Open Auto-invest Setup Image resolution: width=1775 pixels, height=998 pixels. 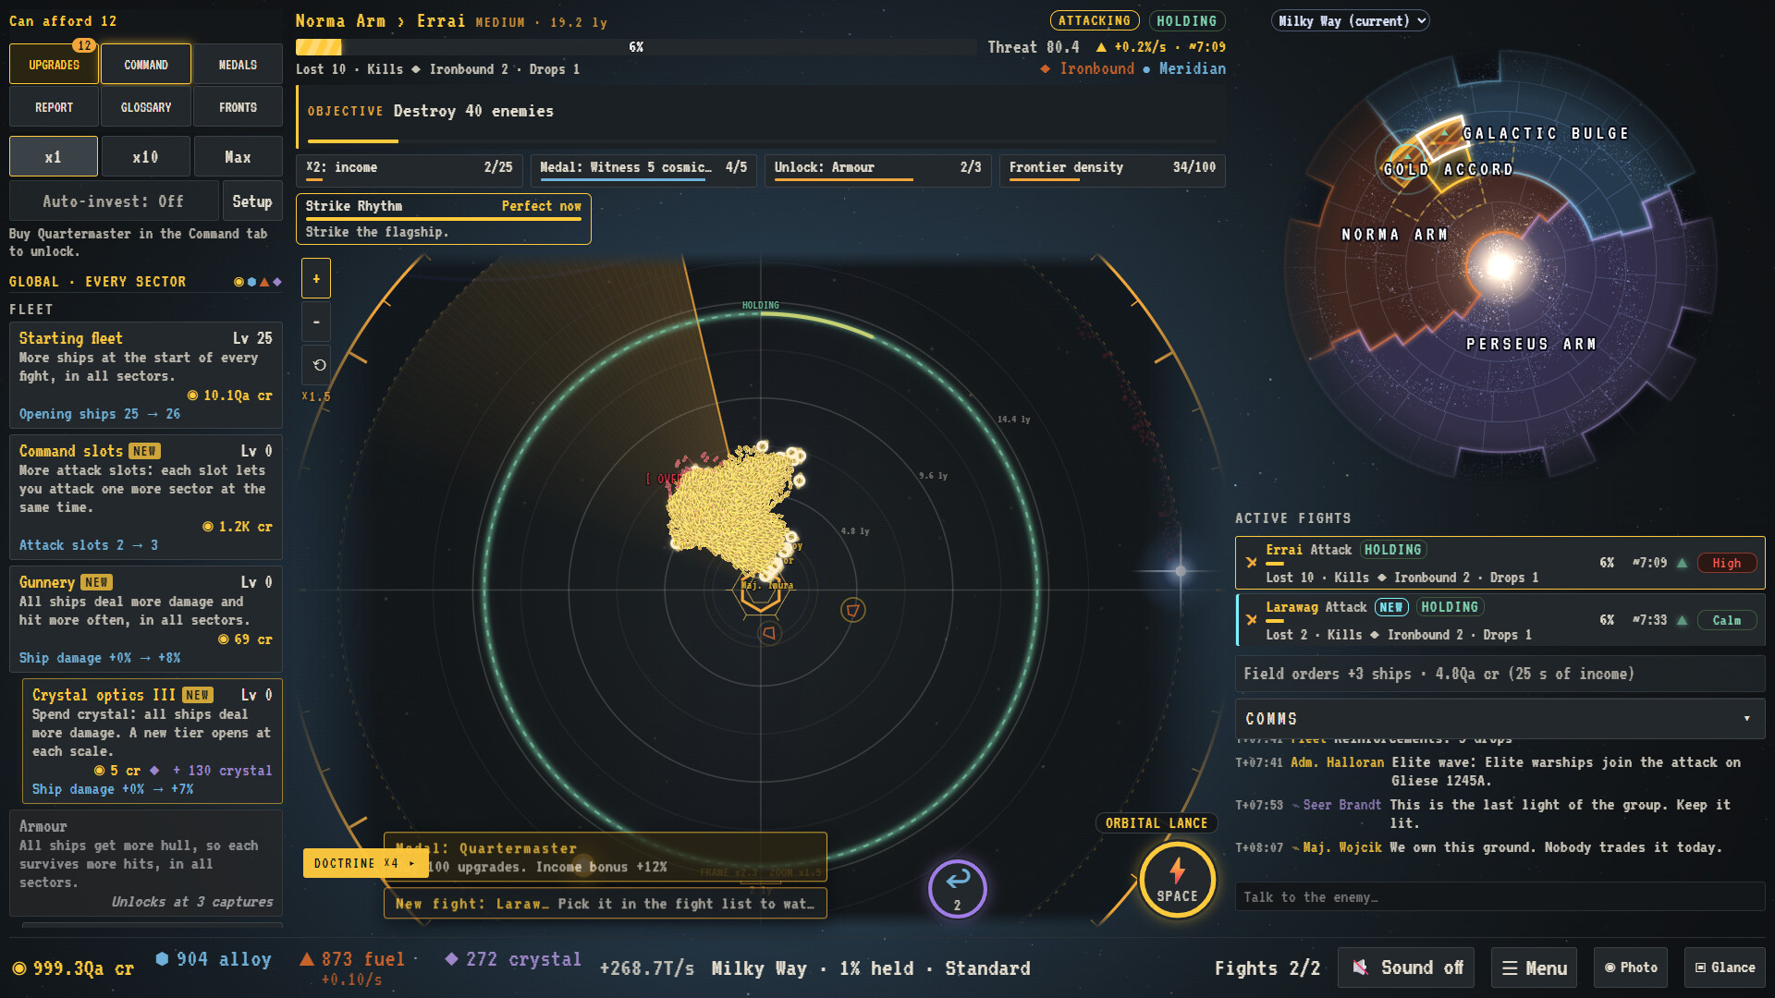click(251, 201)
